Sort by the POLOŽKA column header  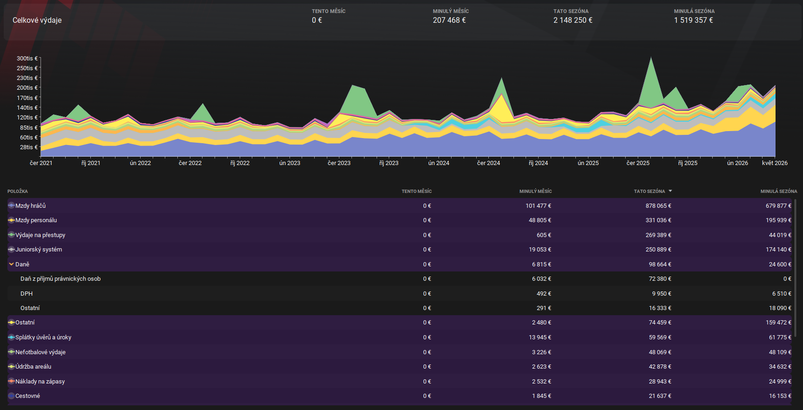tap(18, 192)
